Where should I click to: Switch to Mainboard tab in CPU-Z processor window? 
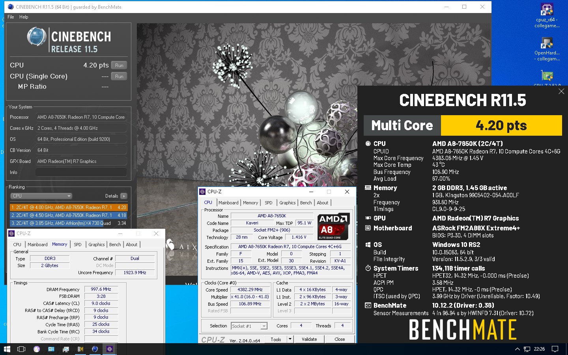pyautogui.click(x=228, y=203)
